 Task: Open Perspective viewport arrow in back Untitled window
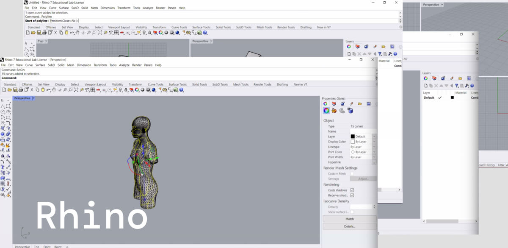click(x=212, y=41)
